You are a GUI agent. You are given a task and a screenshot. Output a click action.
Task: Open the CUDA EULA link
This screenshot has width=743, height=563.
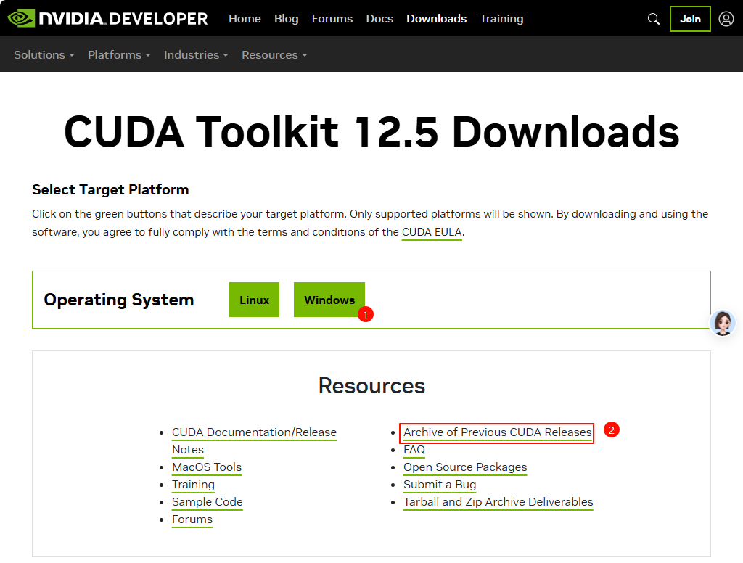pyautogui.click(x=432, y=232)
